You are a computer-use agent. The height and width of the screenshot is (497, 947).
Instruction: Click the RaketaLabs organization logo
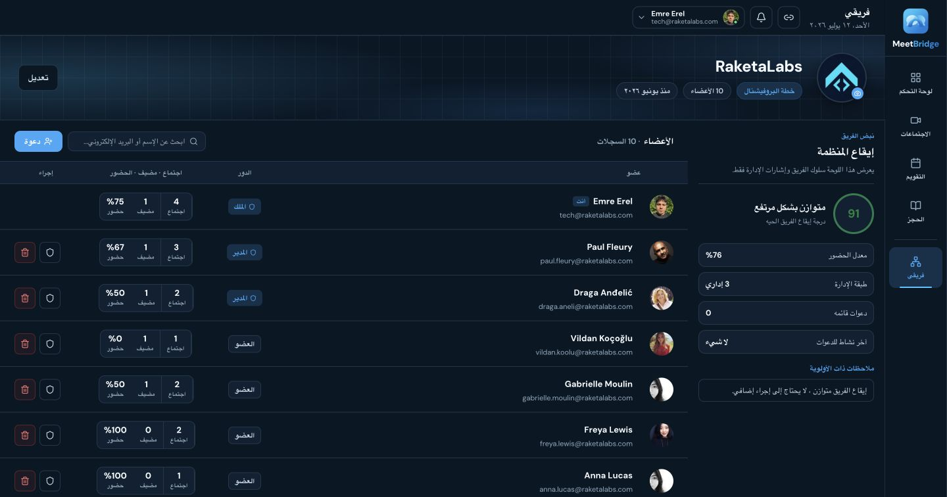(841, 78)
